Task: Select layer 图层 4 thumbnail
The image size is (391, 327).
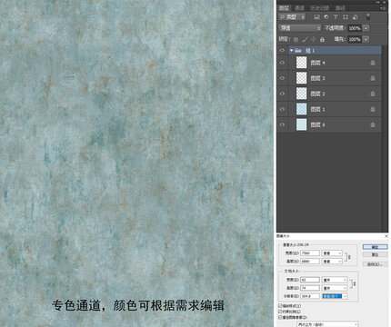Action: click(x=301, y=63)
